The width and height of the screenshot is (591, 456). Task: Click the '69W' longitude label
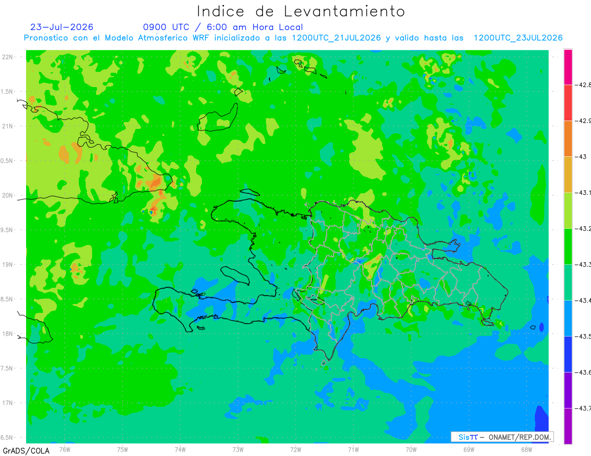(x=469, y=449)
